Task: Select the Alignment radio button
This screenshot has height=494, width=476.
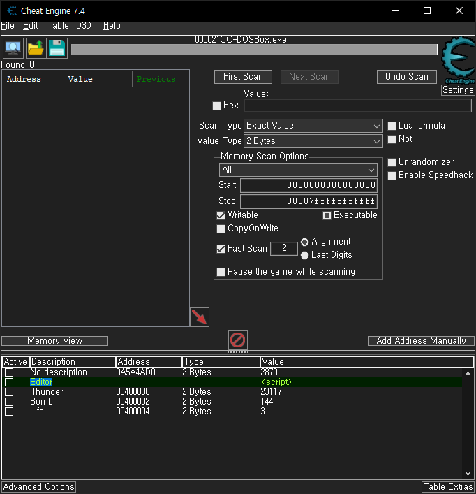Action: (304, 242)
